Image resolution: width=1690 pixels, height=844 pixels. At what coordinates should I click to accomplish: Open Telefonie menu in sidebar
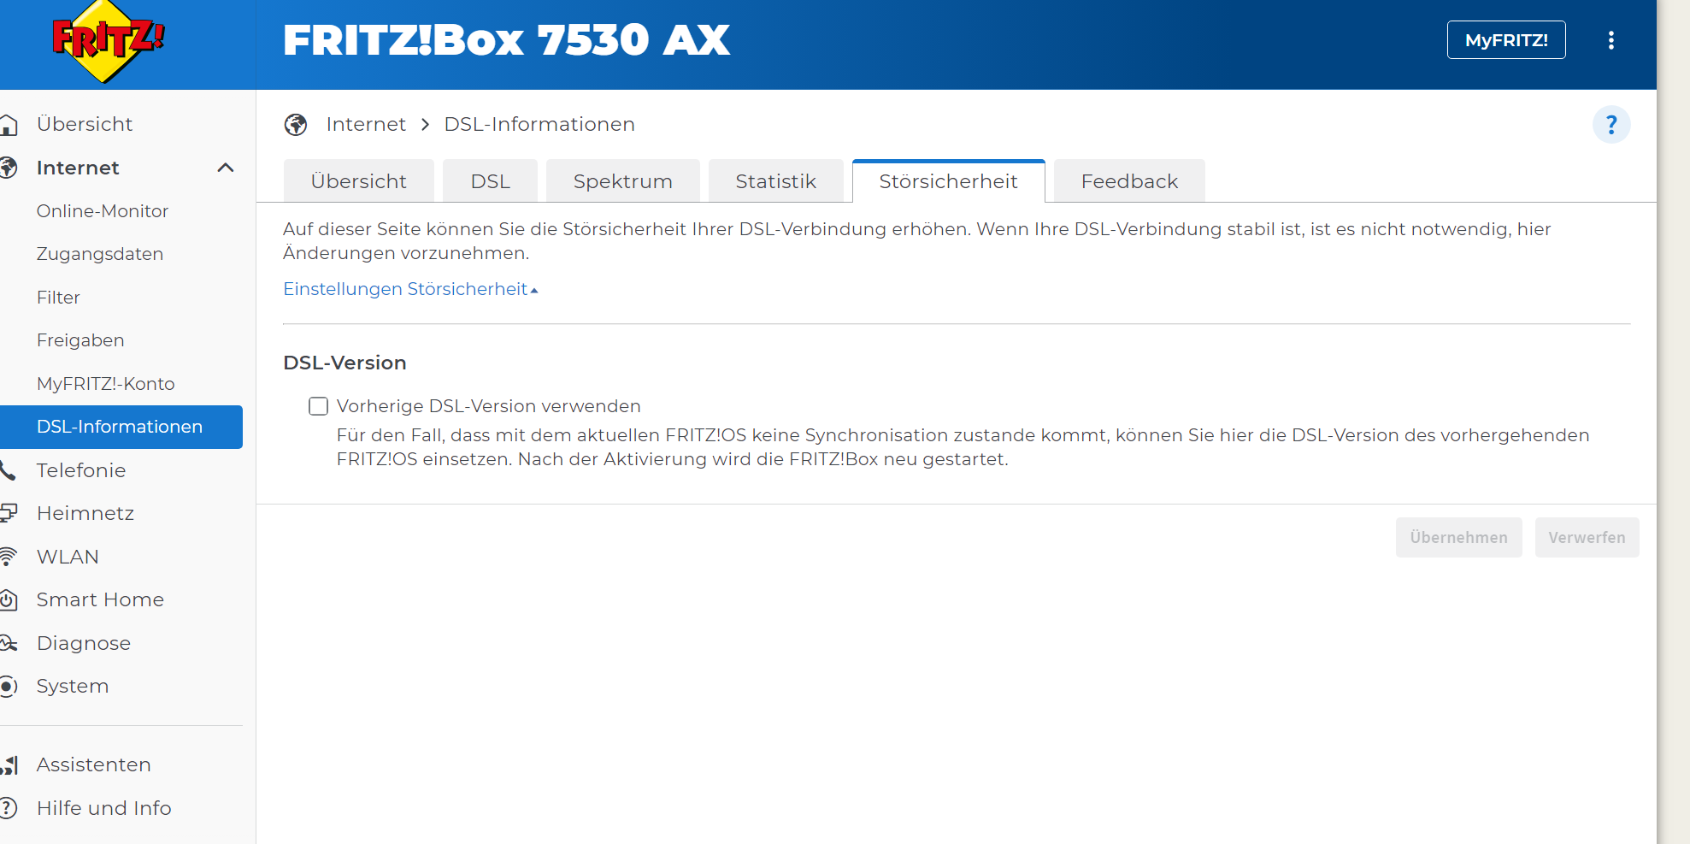81,470
